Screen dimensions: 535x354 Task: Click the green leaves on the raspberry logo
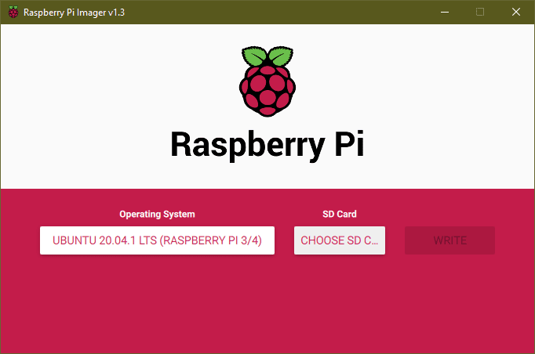click(x=267, y=57)
